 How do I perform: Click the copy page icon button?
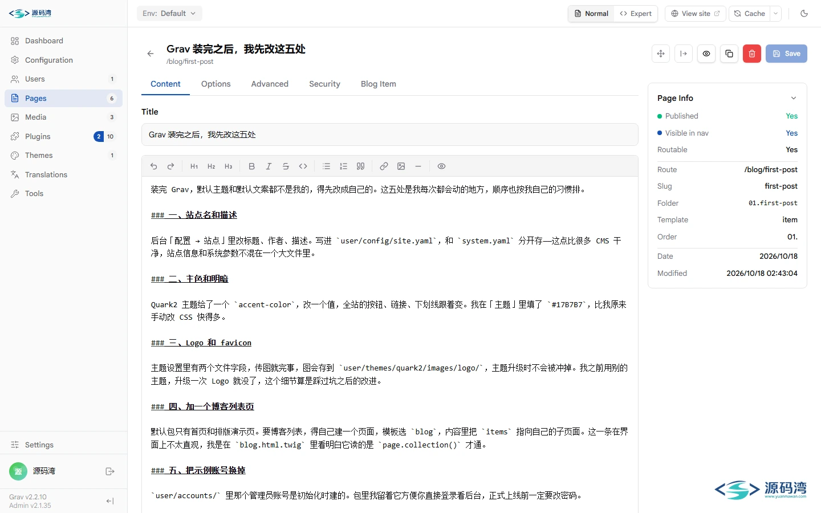729,54
